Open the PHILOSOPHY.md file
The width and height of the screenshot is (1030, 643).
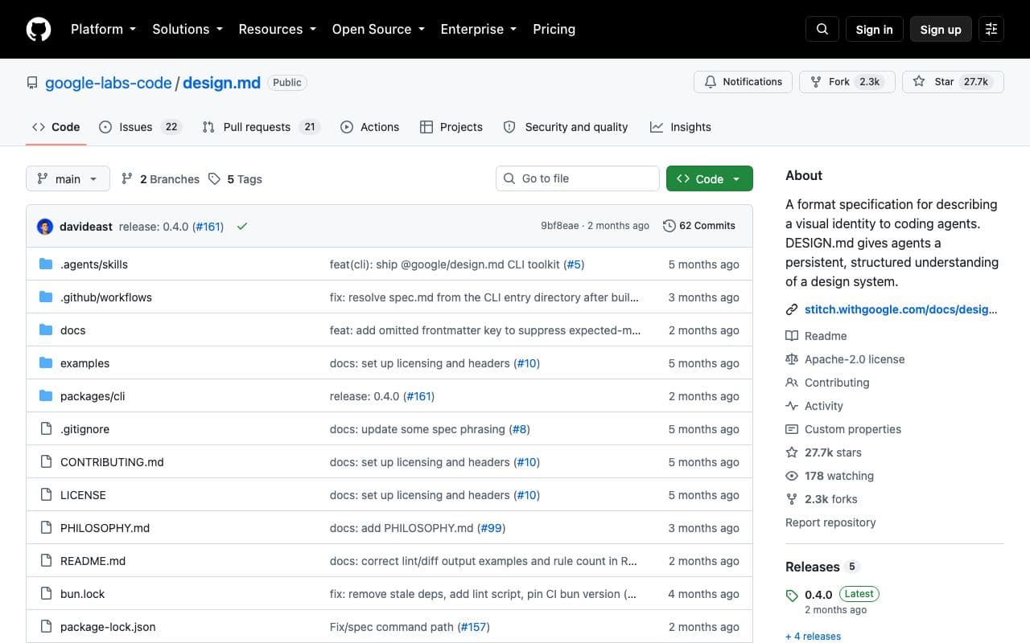click(x=105, y=528)
